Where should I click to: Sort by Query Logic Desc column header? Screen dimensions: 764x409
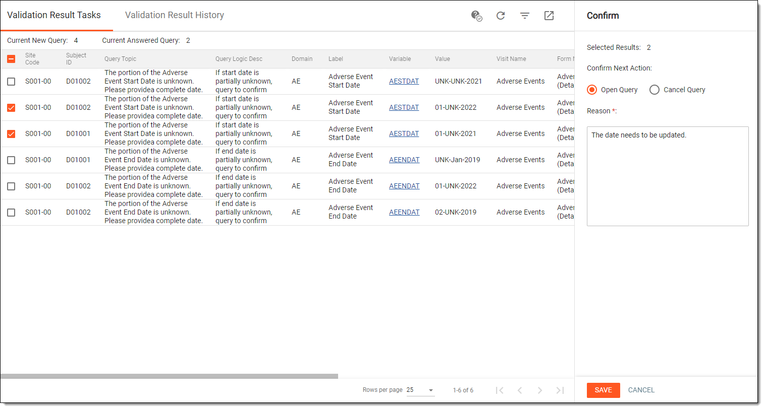(239, 59)
